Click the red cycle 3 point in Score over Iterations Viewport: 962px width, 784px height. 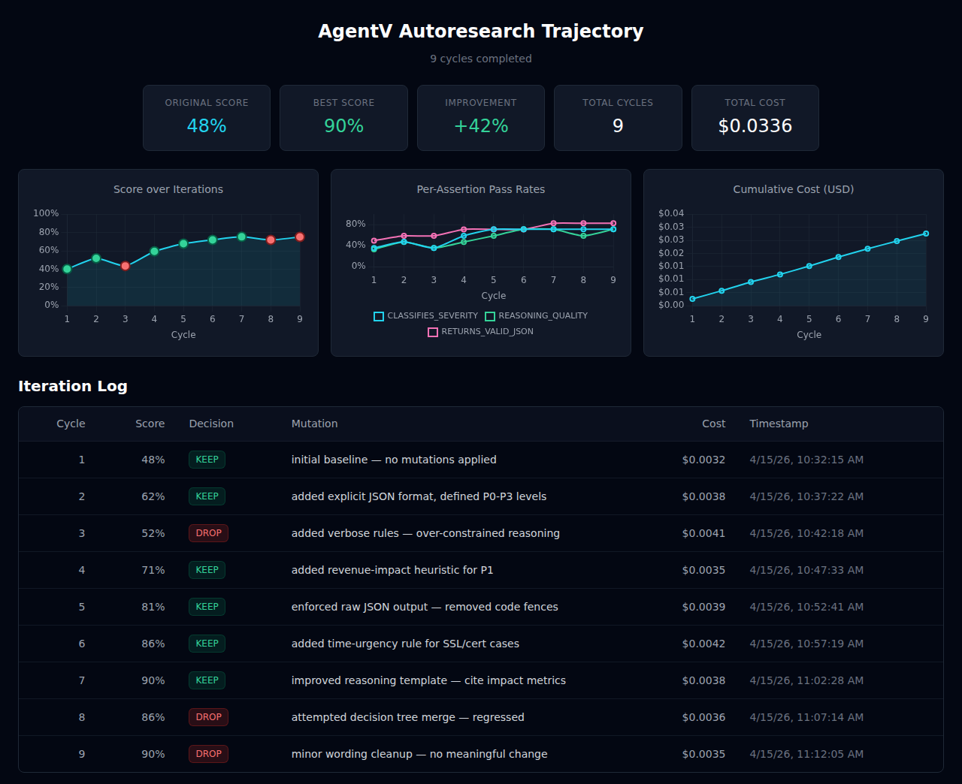click(126, 266)
